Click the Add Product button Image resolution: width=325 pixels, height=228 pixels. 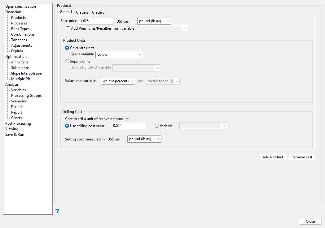273,157
